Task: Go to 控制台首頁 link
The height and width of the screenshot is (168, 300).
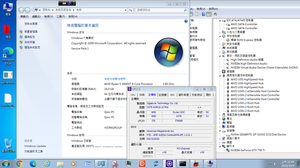Action: point(31,24)
